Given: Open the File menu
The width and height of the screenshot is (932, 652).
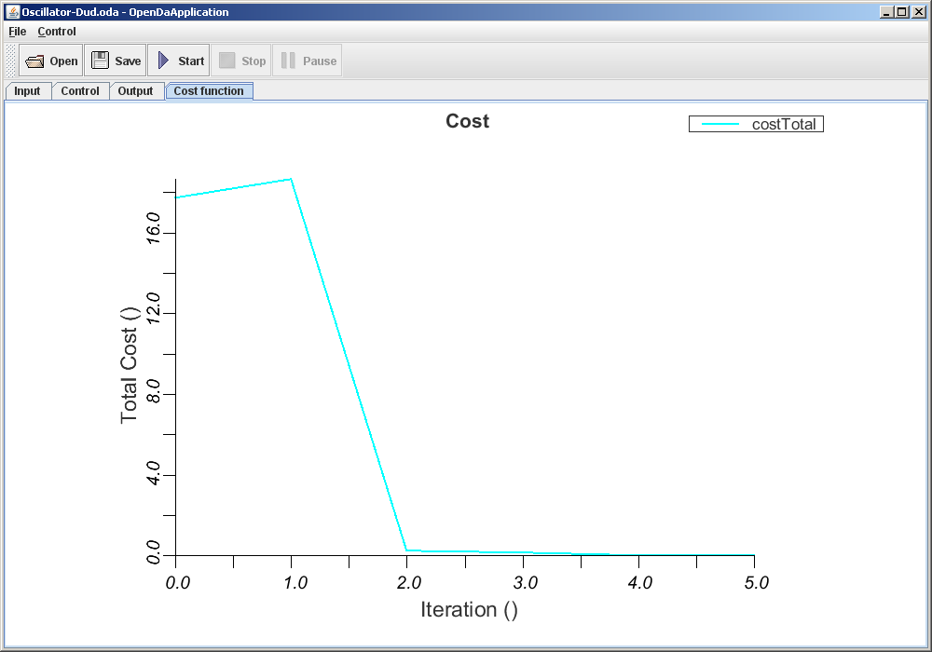Looking at the screenshot, I should (16, 31).
